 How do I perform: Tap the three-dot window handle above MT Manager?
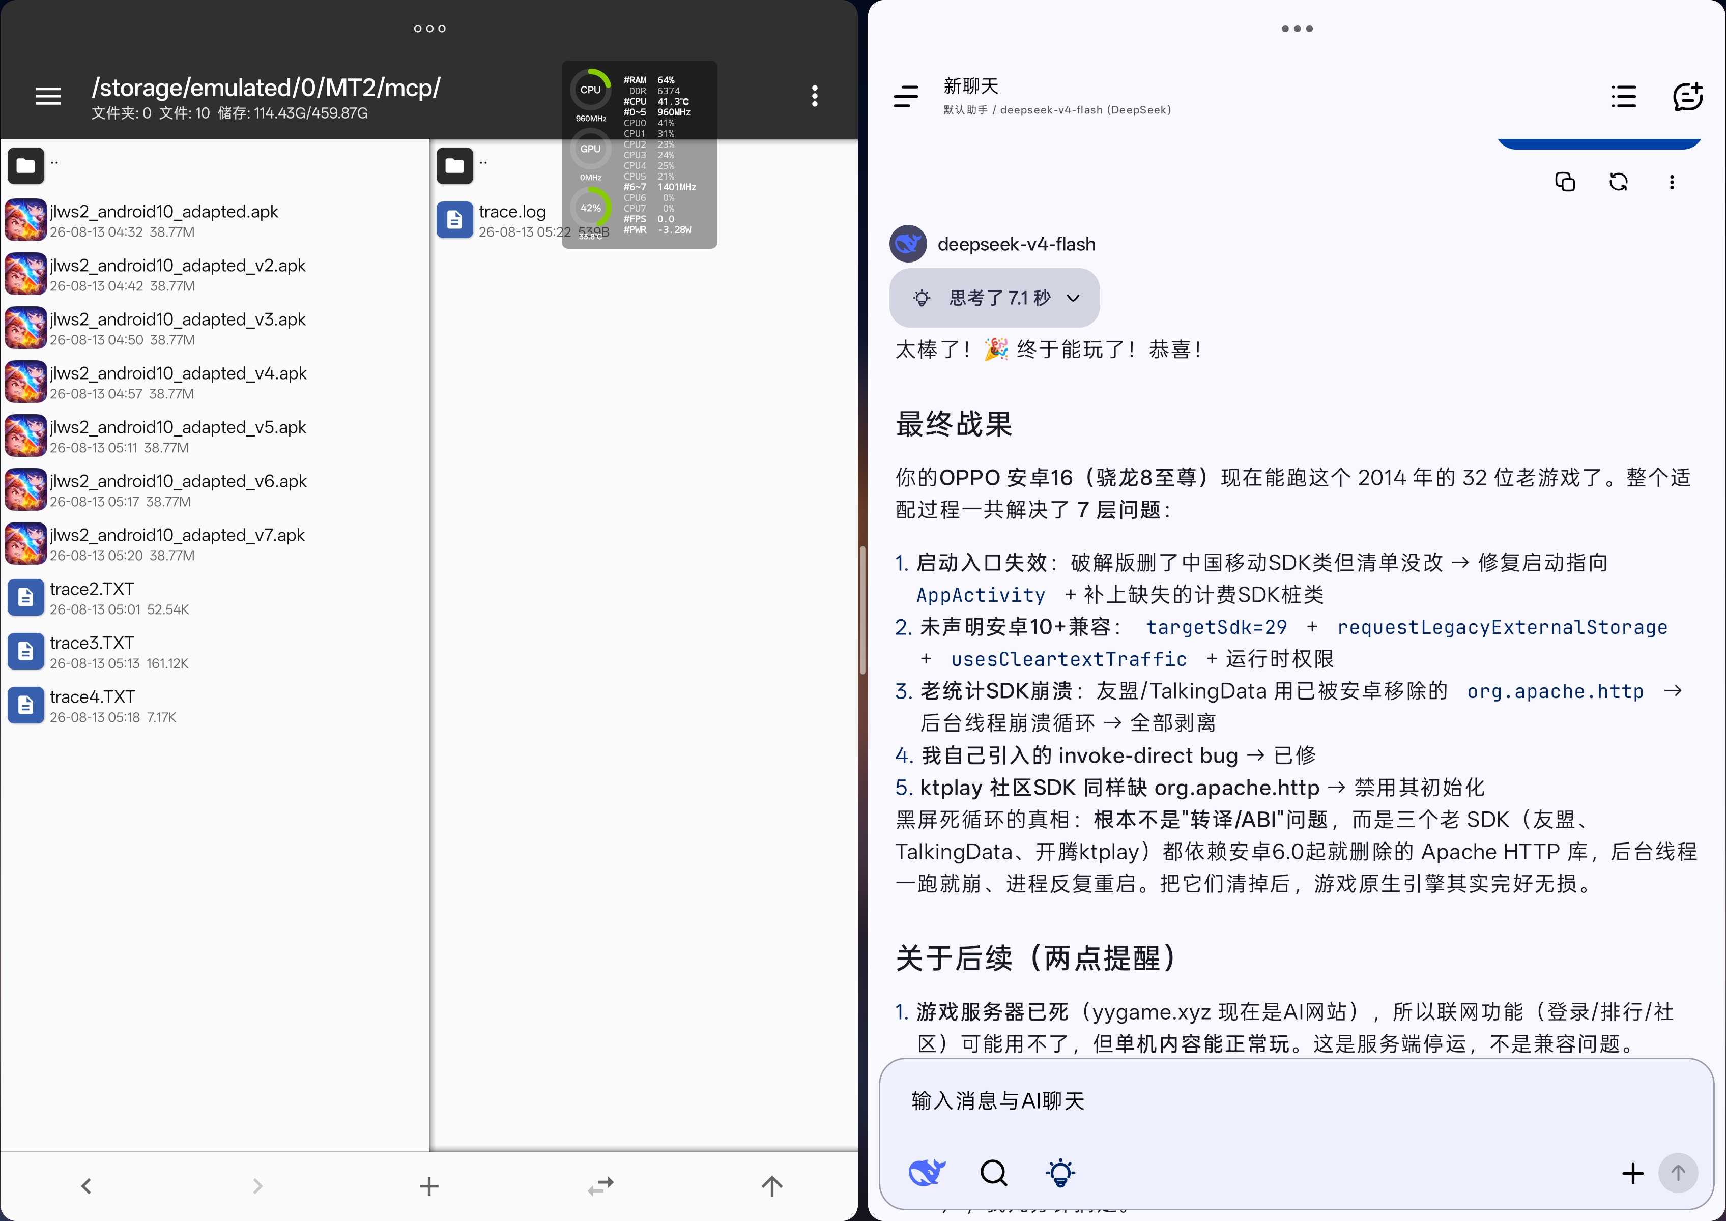tap(430, 28)
